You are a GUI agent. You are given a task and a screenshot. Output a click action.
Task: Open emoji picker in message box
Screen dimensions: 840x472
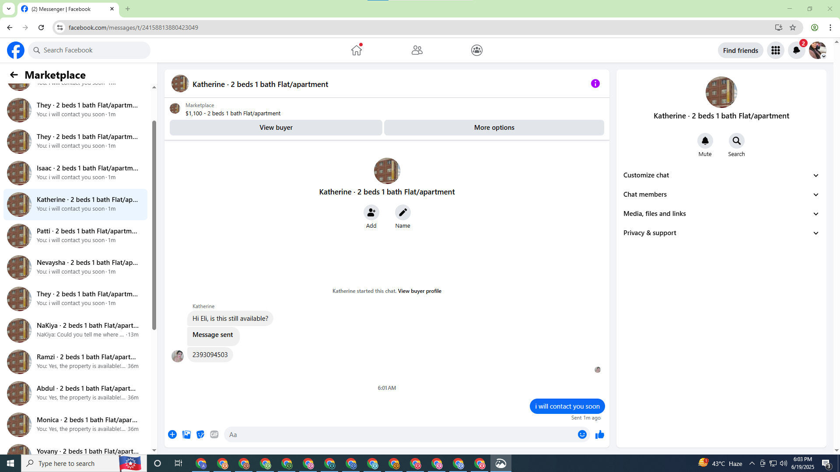pos(582,434)
